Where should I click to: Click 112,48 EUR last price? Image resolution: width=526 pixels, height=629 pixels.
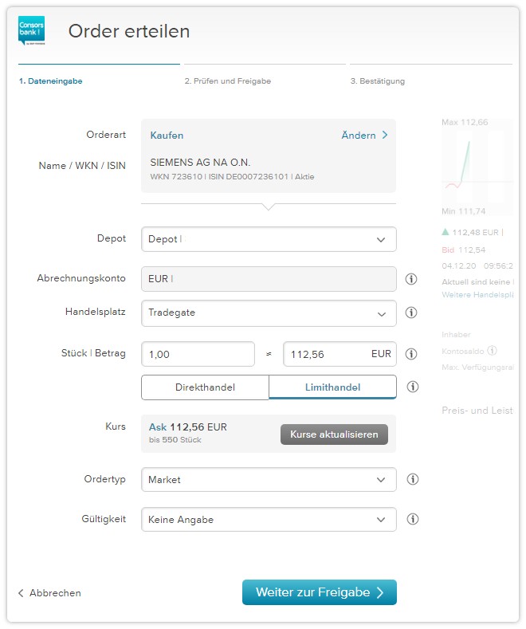pyautogui.click(x=476, y=232)
